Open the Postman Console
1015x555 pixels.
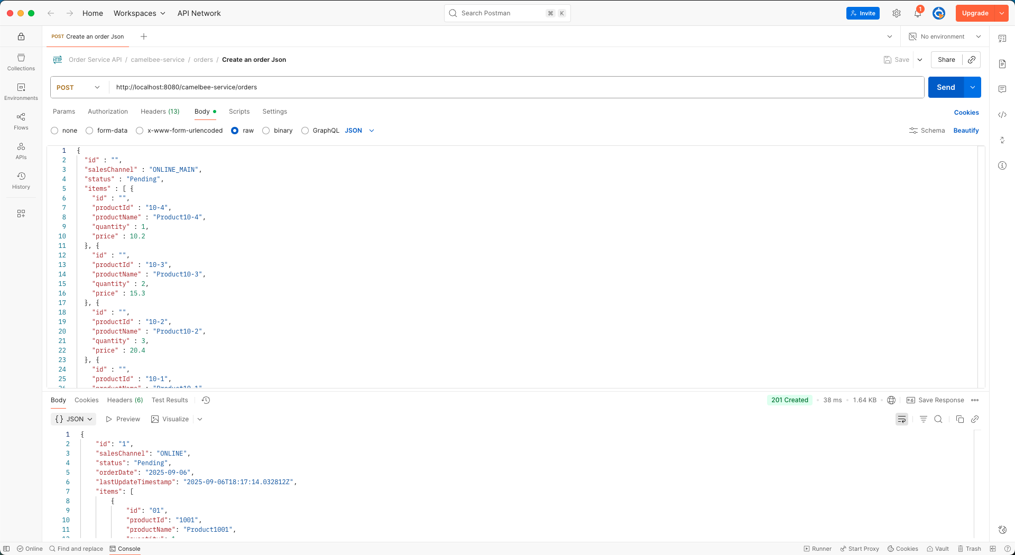point(125,549)
